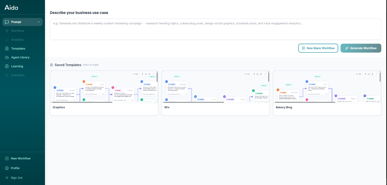Select the pink Design node in Graphics preview
The height and width of the screenshot is (185, 387).
coord(124,94)
